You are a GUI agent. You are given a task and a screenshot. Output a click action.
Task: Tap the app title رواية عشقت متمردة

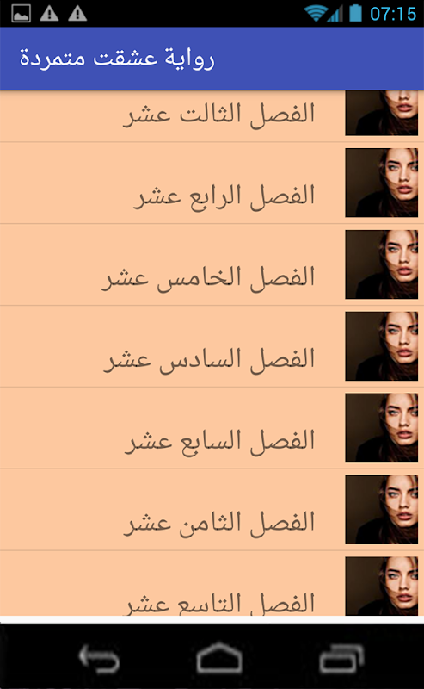tap(117, 58)
